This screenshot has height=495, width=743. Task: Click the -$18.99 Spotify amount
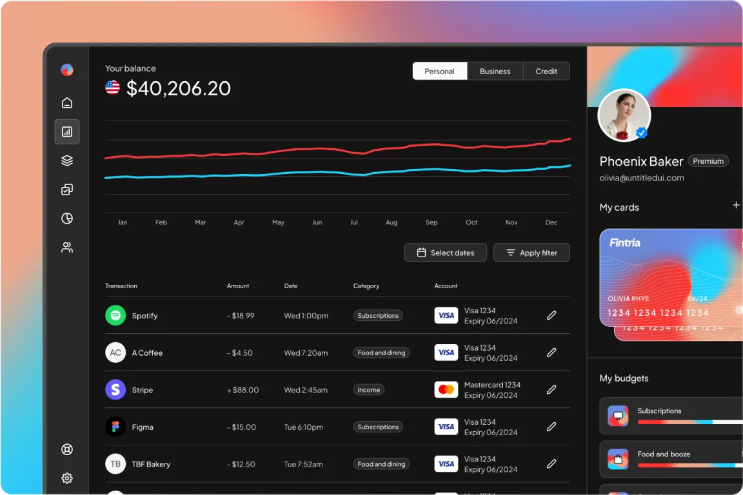click(x=240, y=315)
